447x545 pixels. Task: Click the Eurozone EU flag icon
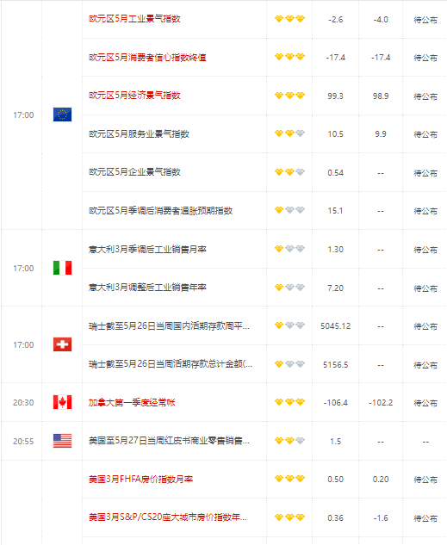pyautogui.click(x=62, y=115)
